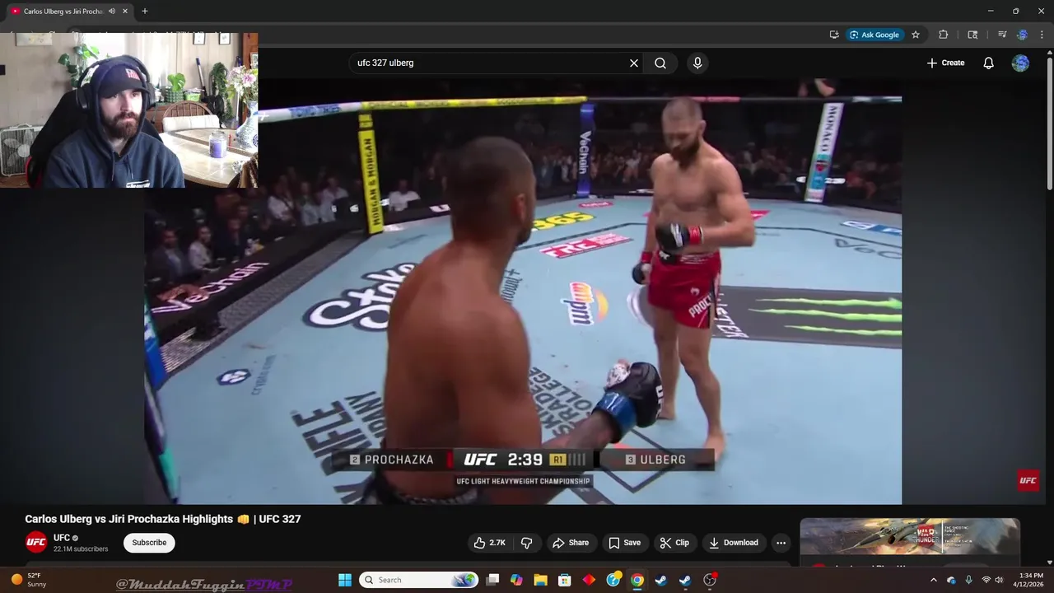Switch to Google Chrome on taskbar
The image size is (1054, 593).
(637, 580)
